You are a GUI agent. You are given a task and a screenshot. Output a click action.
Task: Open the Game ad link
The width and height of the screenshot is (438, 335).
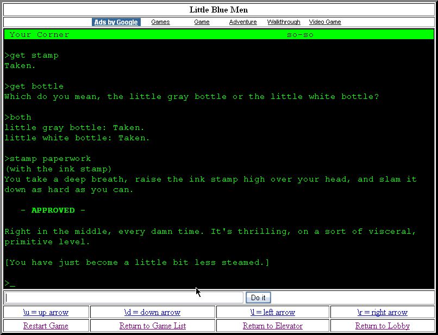202,22
